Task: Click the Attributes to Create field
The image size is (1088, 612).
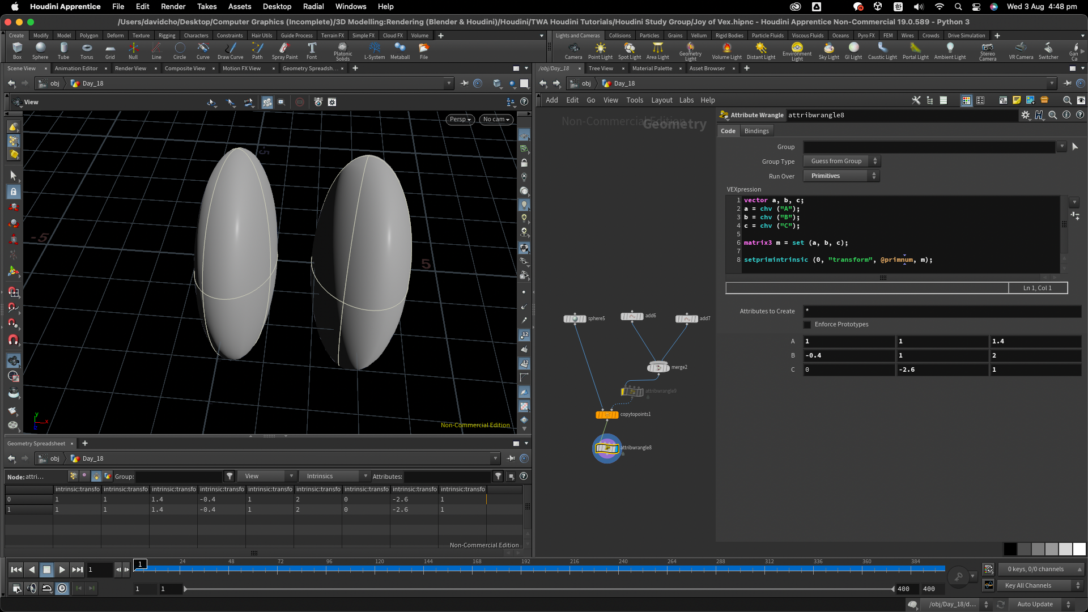Action: [941, 311]
